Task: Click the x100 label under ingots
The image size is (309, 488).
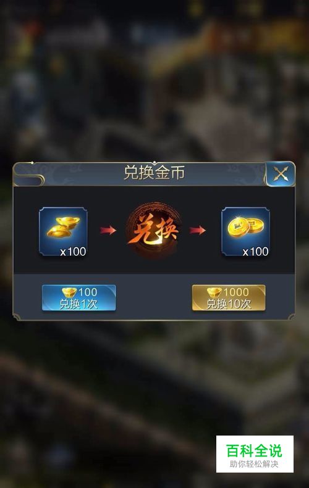Action: [74, 252]
